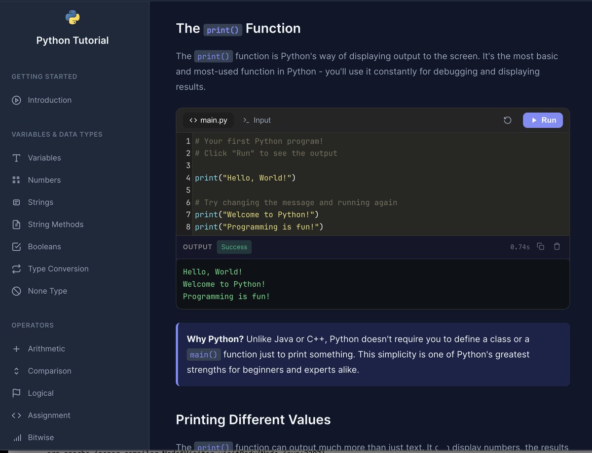
Task: Reset the code editor with the reset icon
Action: click(508, 120)
